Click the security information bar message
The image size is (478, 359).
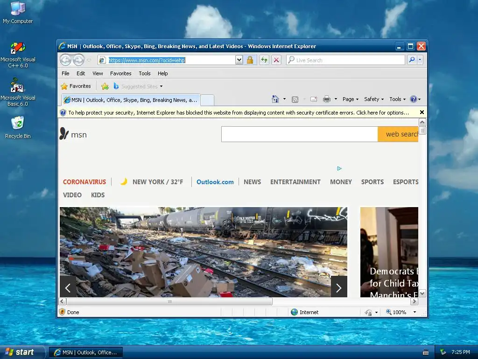point(239,113)
